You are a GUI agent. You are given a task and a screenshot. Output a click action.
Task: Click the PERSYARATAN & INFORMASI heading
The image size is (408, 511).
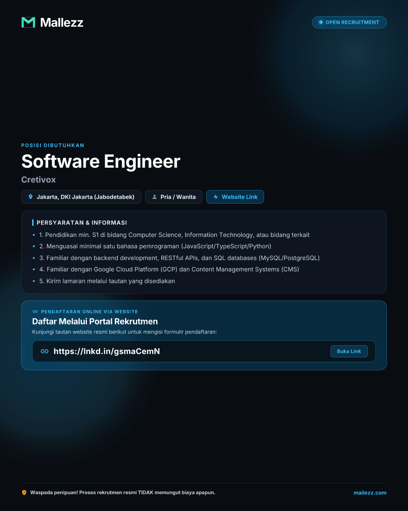(x=82, y=223)
